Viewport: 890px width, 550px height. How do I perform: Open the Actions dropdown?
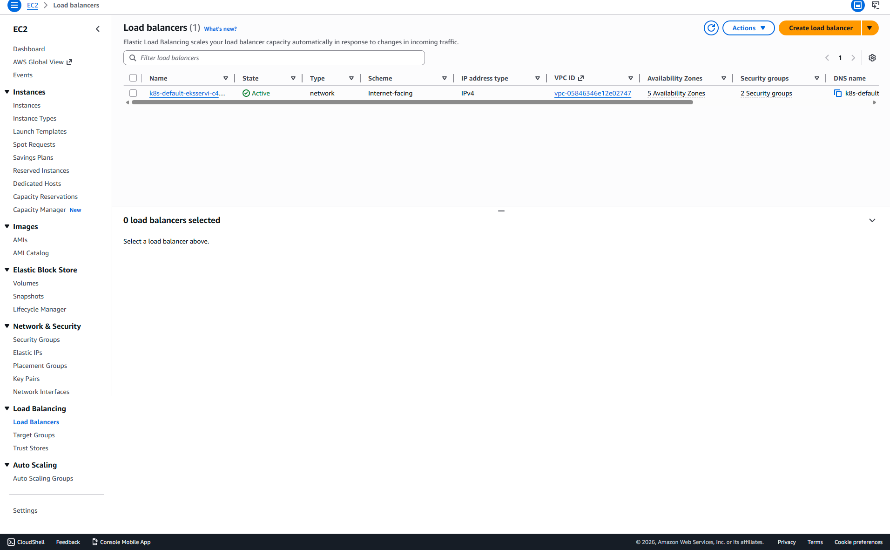(x=748, y=28)
